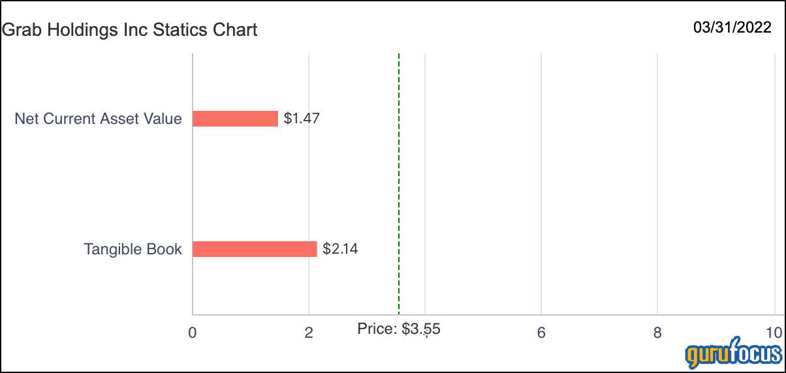The image size is (786, 373).
Task: Click the GuruFocus logo
Action: [733, 353]
